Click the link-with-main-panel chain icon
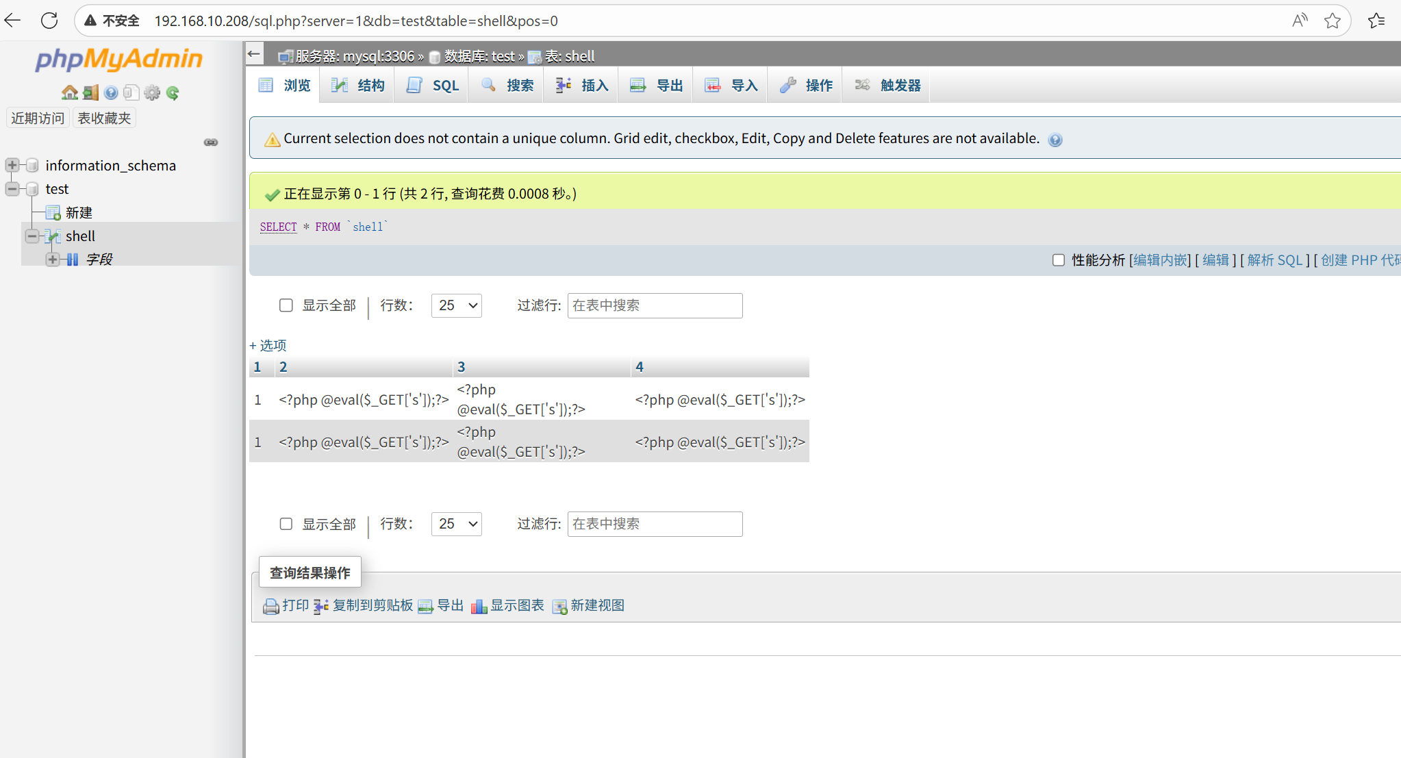The height and width of the screenshot is (758, 1401). [211, 142]
